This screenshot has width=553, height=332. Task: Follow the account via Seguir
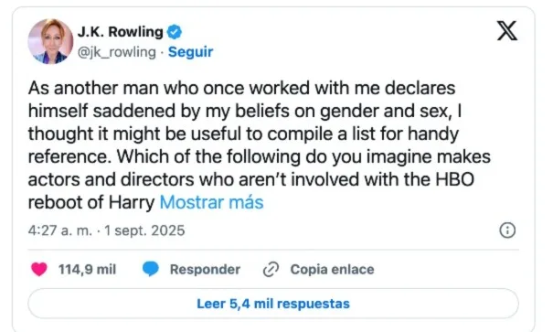pos(190,52)
